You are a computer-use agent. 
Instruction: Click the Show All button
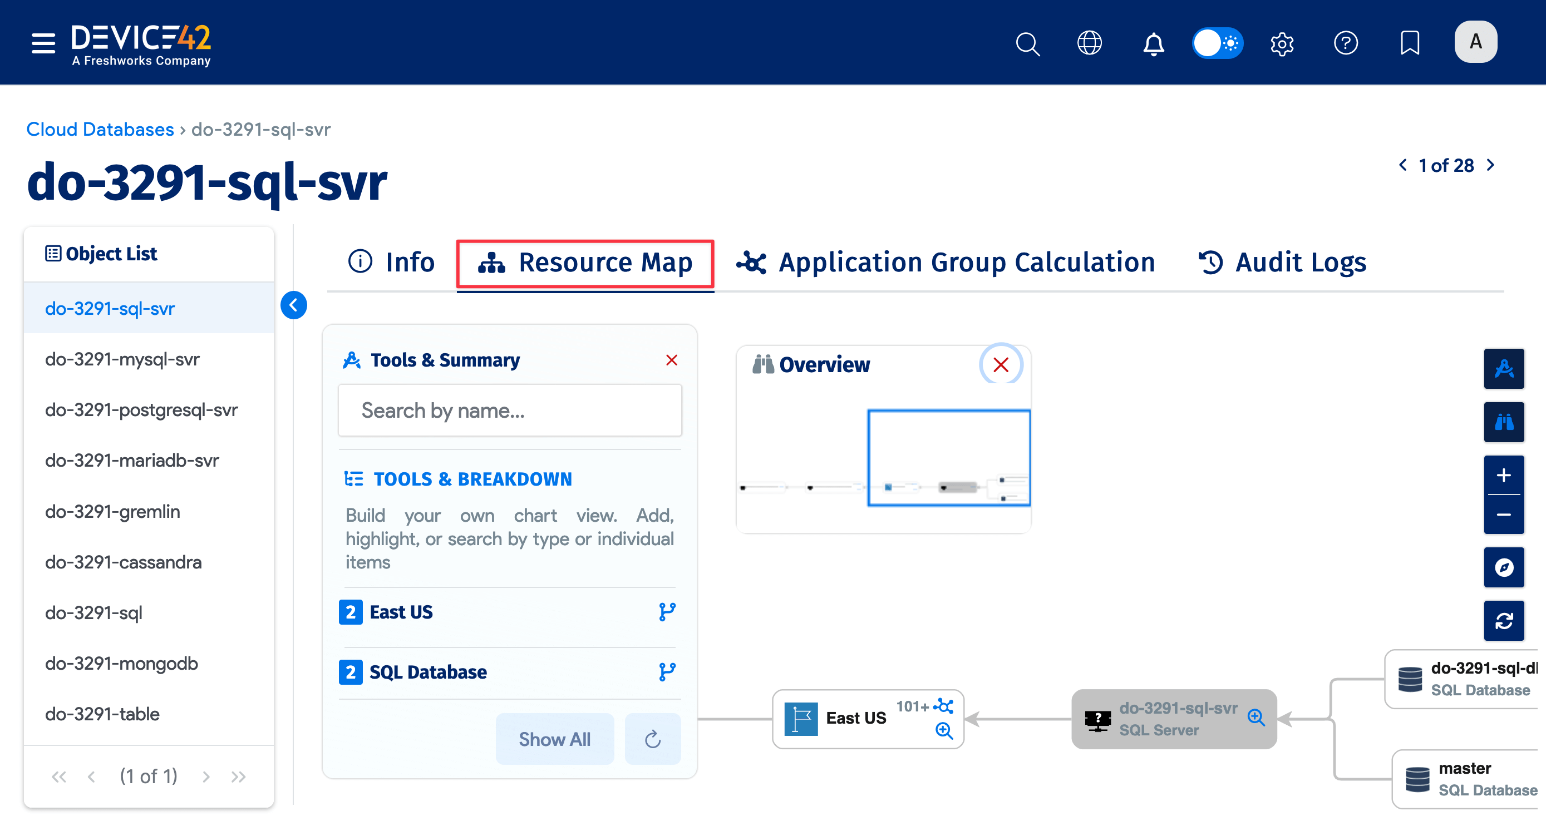[x=554, y=739]
